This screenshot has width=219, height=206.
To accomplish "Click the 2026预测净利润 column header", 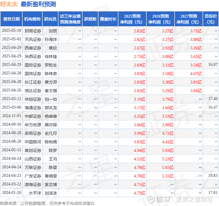I will 161,19.
